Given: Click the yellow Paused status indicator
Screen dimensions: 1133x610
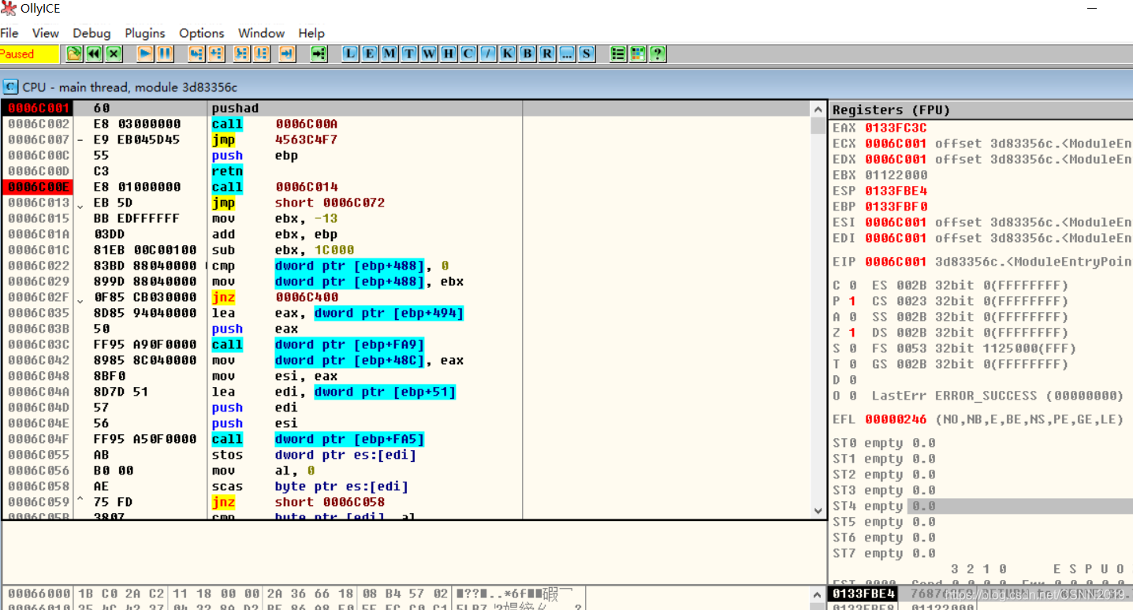Looking at the screenshot, I should coord(29,54).
